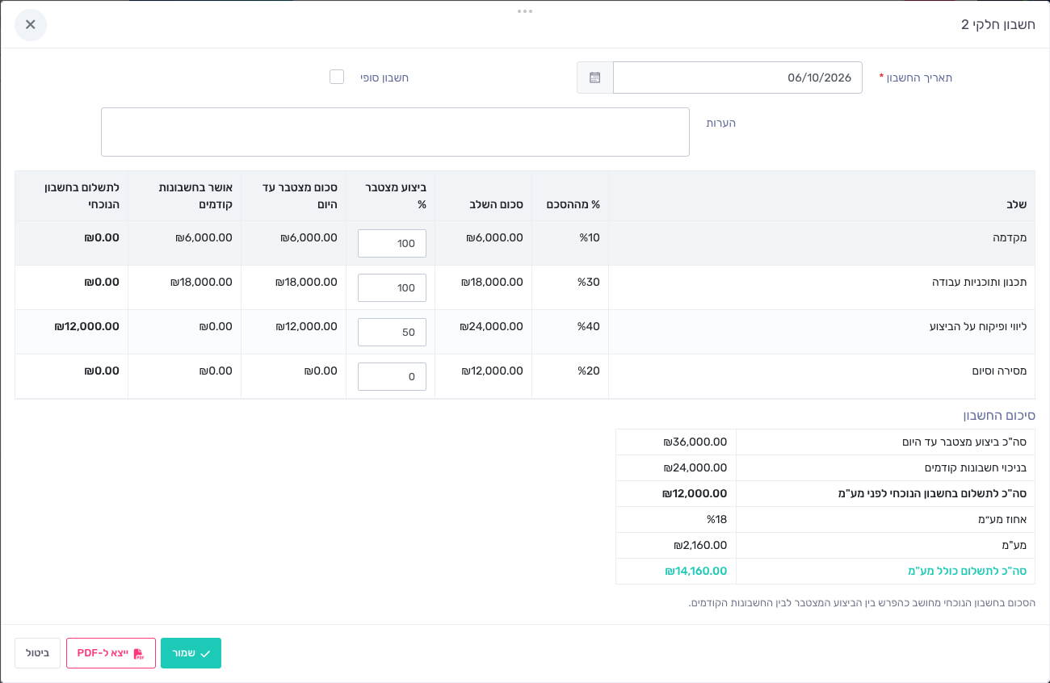Screen dimensions: 1050x683
Task: Edit cumulative percent for מסירה וסיום
Action: tap(392, 376)
